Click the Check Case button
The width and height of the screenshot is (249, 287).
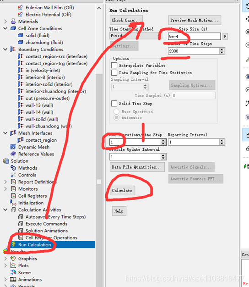point(126,20)
